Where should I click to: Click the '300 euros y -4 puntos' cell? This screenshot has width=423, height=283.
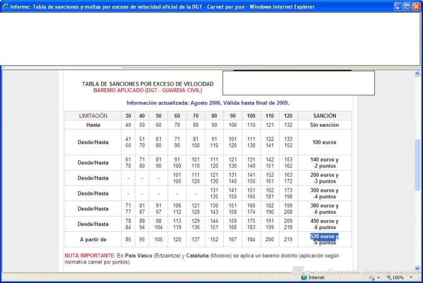tap(325, 193)
